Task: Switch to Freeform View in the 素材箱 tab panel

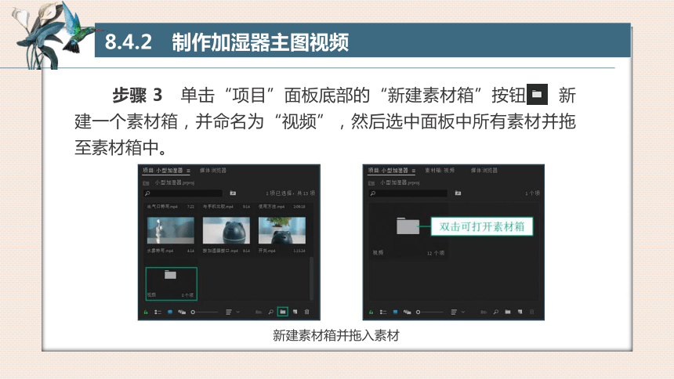Action: tap(407, 312)
